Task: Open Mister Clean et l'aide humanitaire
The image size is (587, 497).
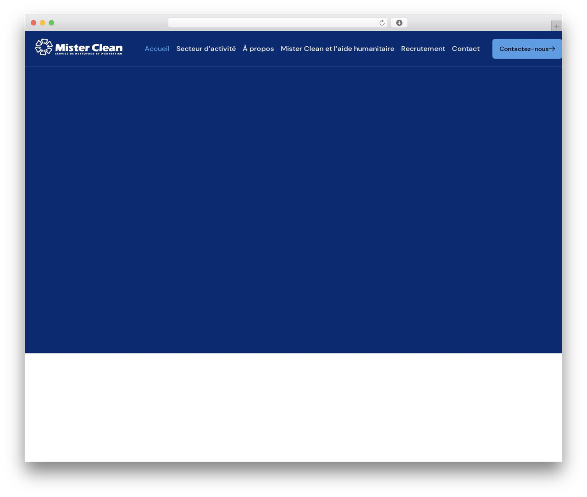Action: click(x=338, y=49)
